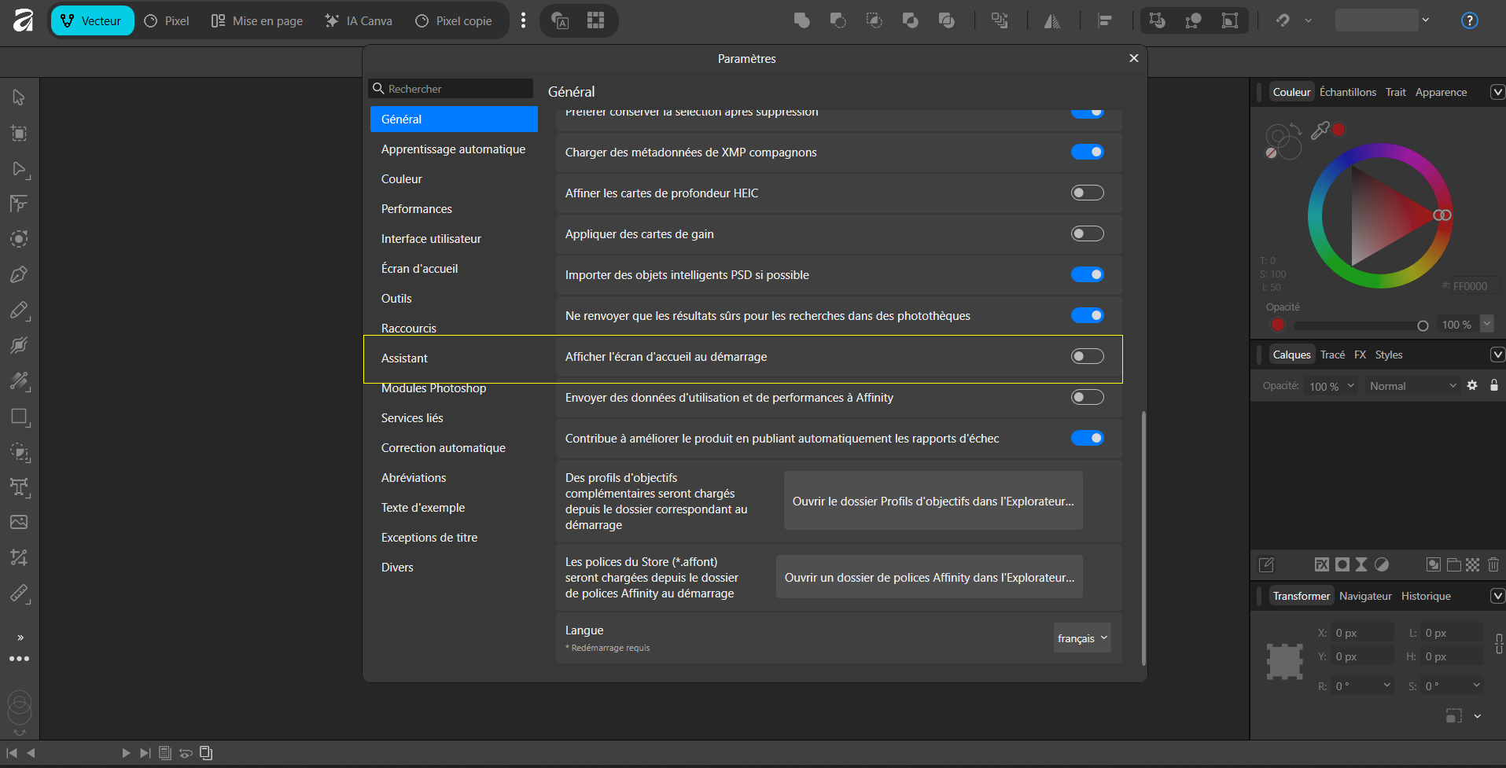The height and width of the screenshot is (768, 1506).
Task: Click the X position field
Action: [x=1364, y=633]
